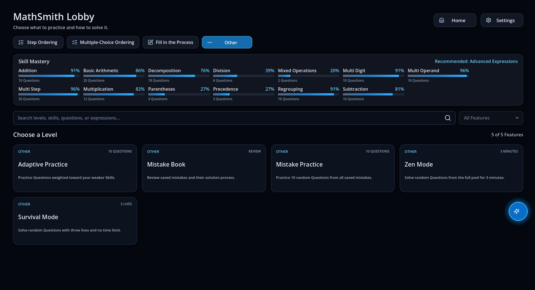Click '6 Questions' under Division
Image resolution: width=535 pixels, height=290 pixels.
tap(223, 81)
